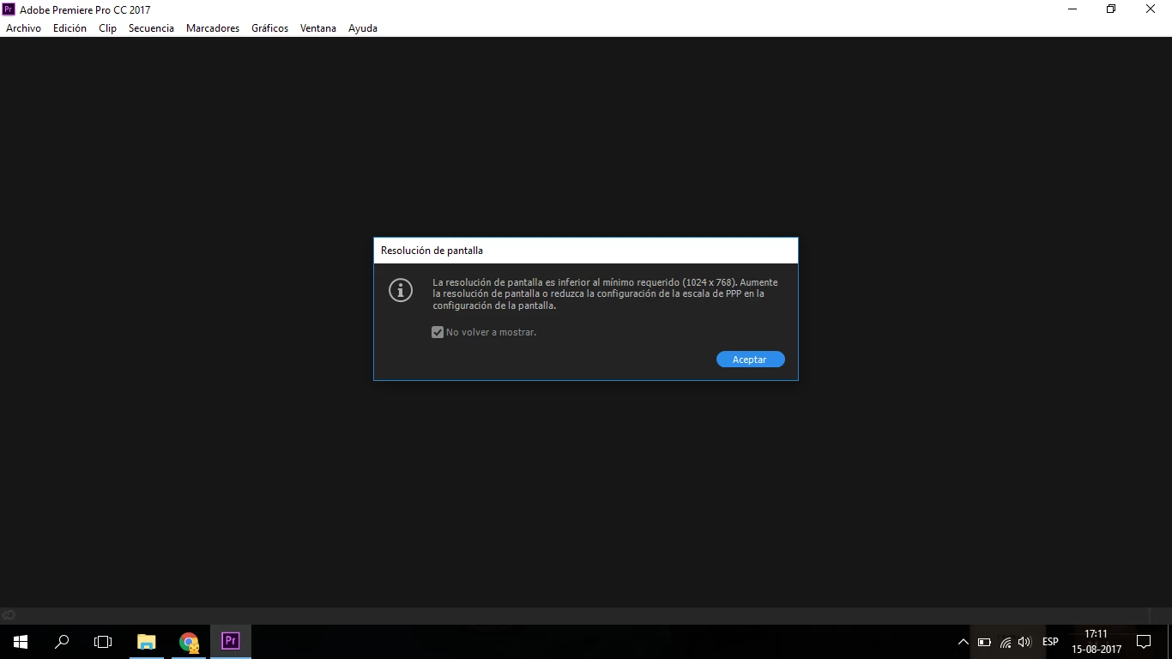Viewport: 1172px width, 659px height.
Task: Open the volume speaker icon
Action: click(x=1024, y=642)
